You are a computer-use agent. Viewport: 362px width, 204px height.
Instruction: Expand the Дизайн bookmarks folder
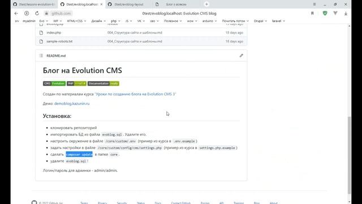[x=98, y=21]
